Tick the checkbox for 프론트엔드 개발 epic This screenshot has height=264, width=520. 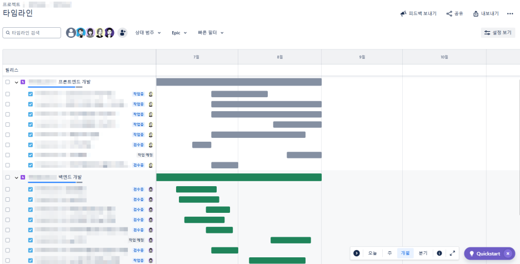8,82
